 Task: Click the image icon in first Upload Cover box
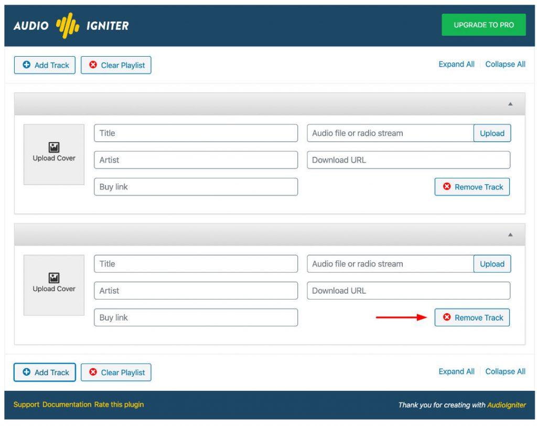[53, 147]
